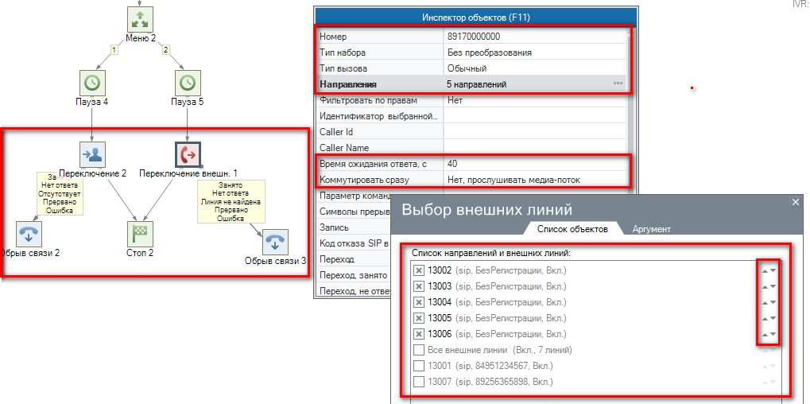Enable the Все внешние линии checkbox
Image resolution: width=810 pixels, height=404 pixels.
point(419,351)
